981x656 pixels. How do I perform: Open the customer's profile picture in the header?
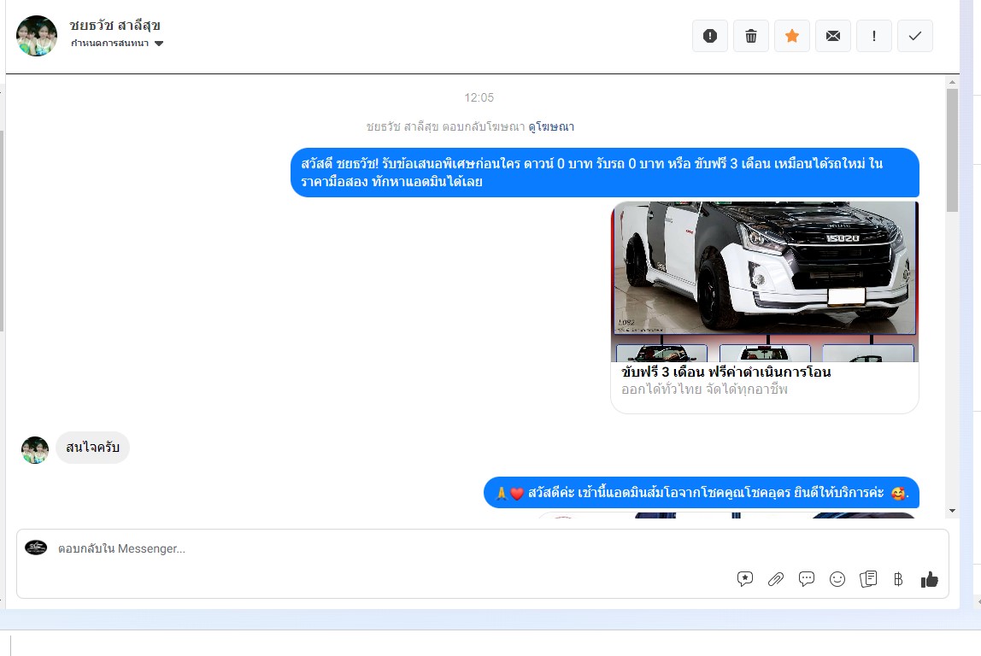37,36
